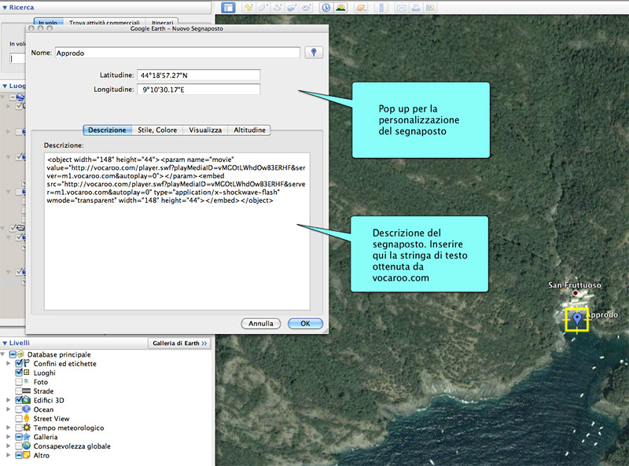Screen dimensions: 629x466
Task: Click the View in Google Maps icon
Action: tap(430, 8)
